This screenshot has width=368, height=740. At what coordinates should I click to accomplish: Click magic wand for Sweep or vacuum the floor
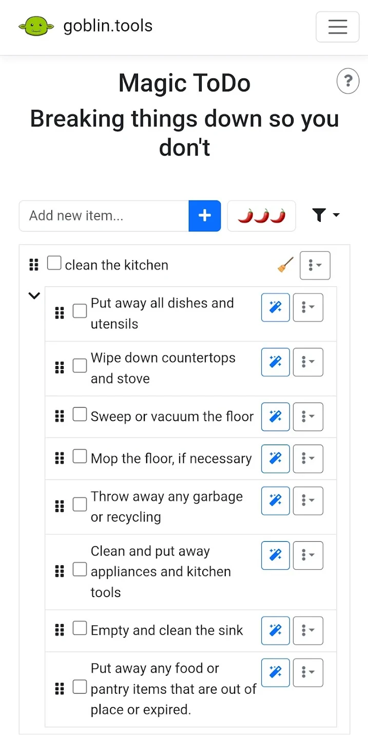(x=276, y=417)
